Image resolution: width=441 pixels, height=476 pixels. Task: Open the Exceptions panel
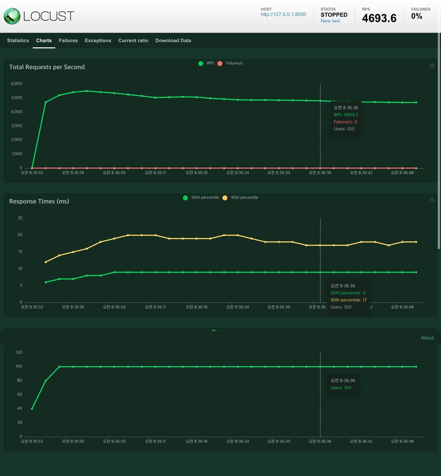coord(98,41)
